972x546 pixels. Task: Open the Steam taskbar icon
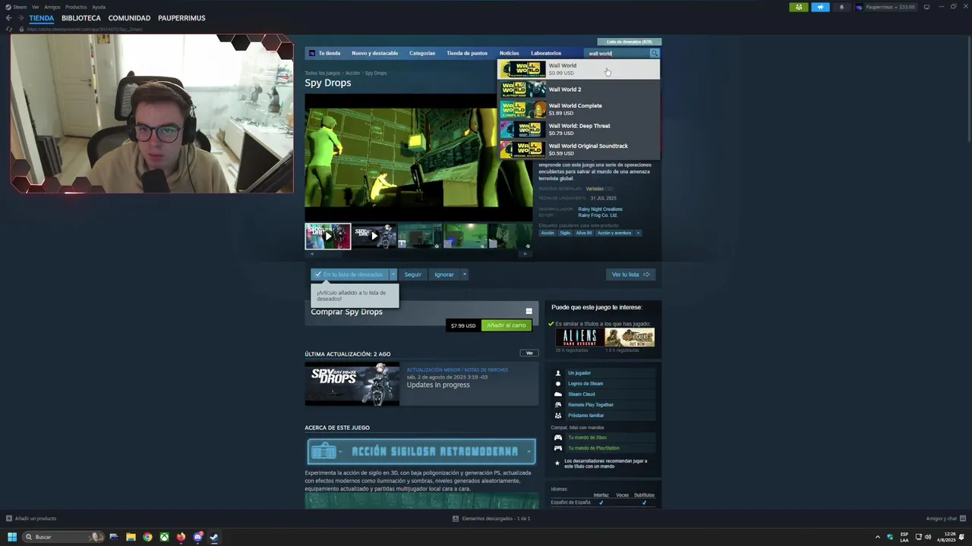[214, 537]
